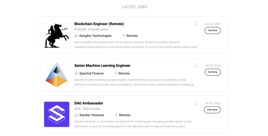This screenshot has width=268, height=136.
Task: Click the Spectral Finance pyramid logo
Action: pyautogui.click(x=57, y=75)
